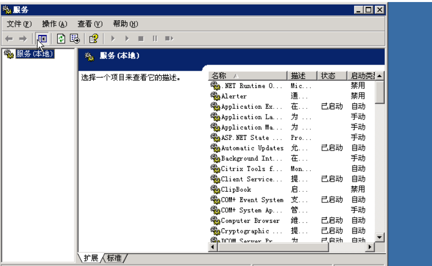Viewport: 432px width, 266px height.
Task: Click gear icon of .NET Runtime service
Action: point(215,85)
